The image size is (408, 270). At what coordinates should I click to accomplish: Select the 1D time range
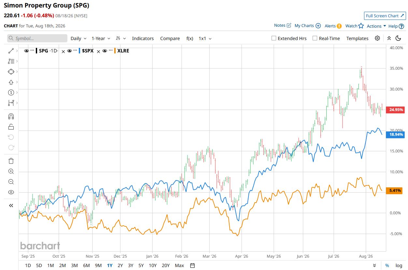[28, 265]
